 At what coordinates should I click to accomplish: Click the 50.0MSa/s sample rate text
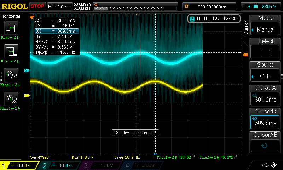(83, 4)
